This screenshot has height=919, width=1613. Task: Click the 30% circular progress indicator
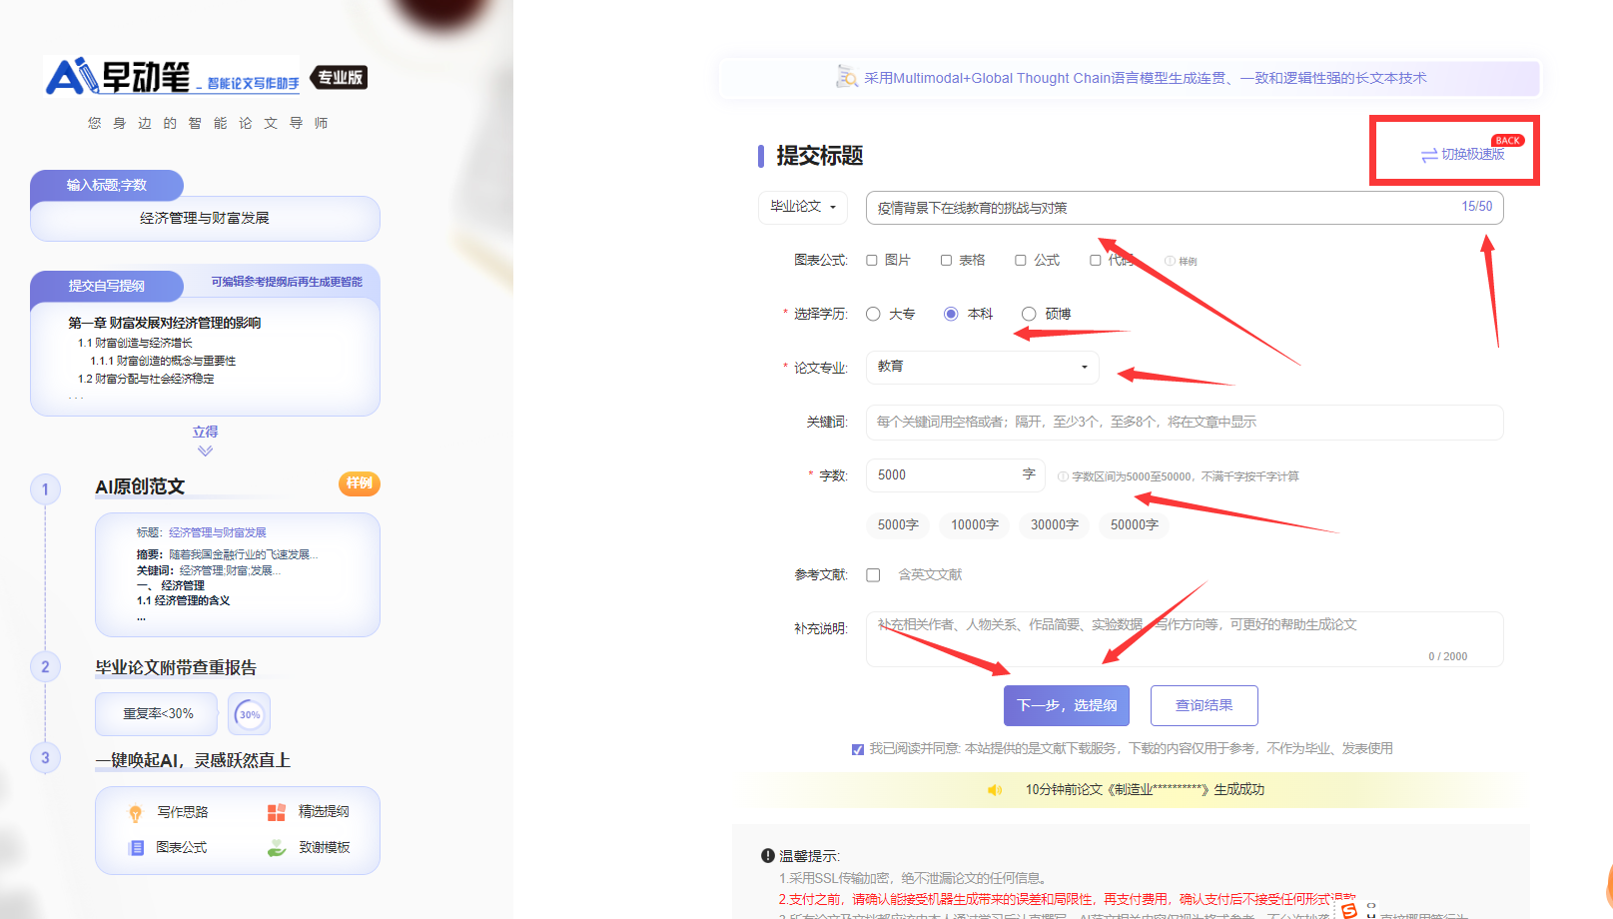point(250,714)
